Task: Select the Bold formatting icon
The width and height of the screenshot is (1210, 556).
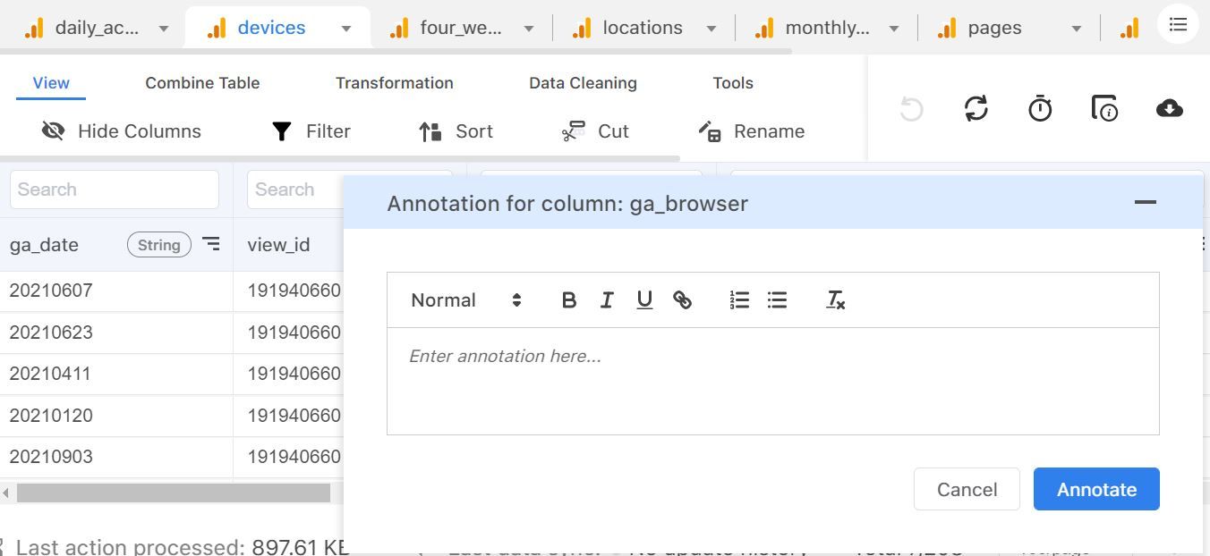Action: (569, 299)
